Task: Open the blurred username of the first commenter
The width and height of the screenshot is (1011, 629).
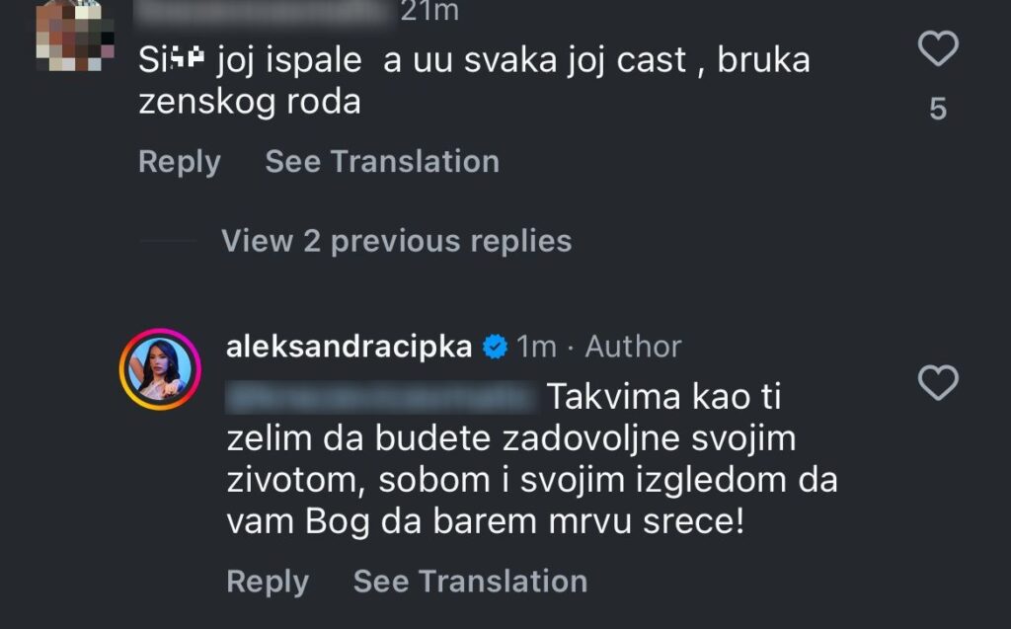Action: tap(265, 12)
